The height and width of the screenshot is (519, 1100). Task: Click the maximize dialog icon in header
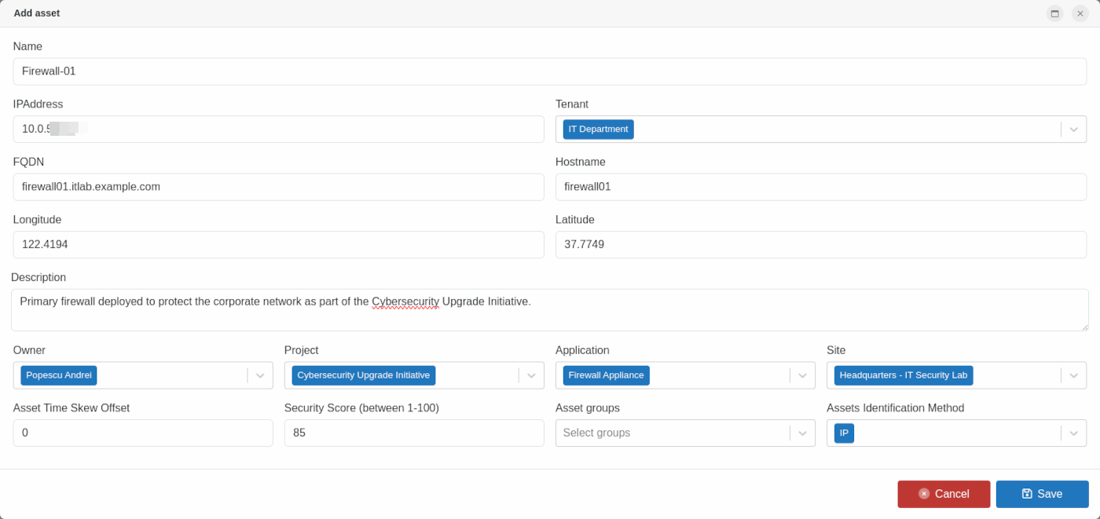pos(1054,13)
